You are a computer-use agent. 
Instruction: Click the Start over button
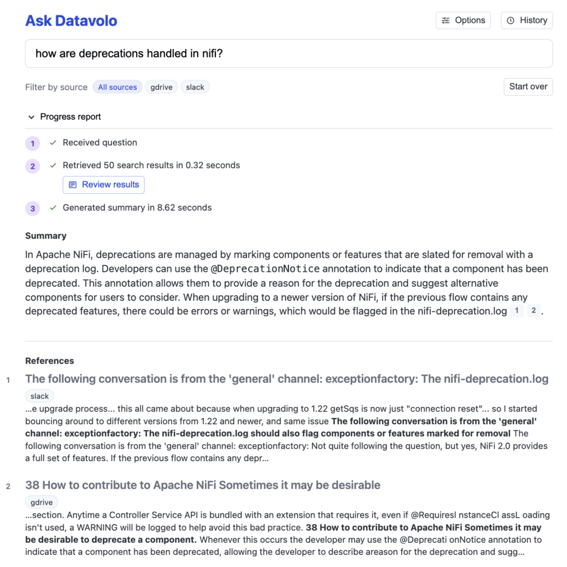click(x=528, y=87)
